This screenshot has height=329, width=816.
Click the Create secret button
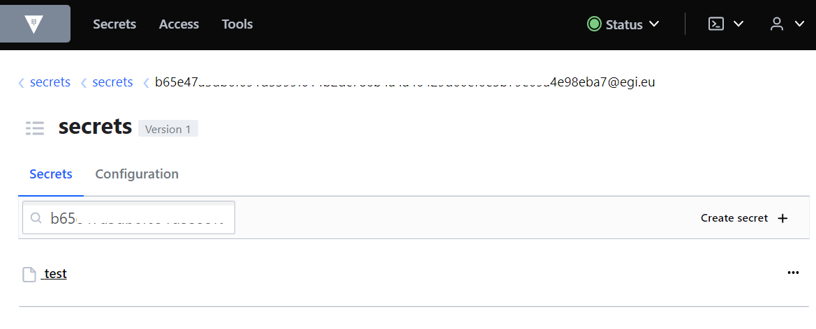(734, 218)
